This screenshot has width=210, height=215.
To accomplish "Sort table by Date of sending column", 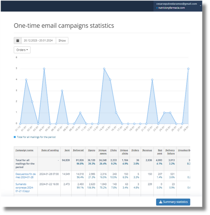I will pos(50,150).
